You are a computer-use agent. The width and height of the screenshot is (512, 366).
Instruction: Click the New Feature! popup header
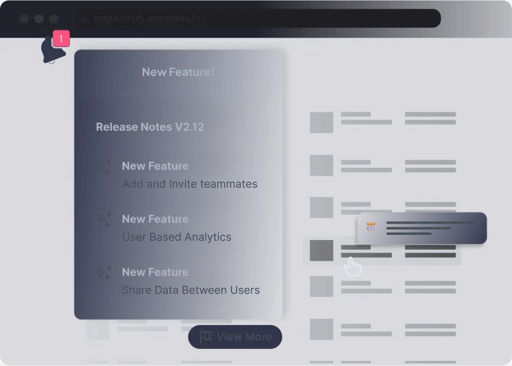(178, 73)
